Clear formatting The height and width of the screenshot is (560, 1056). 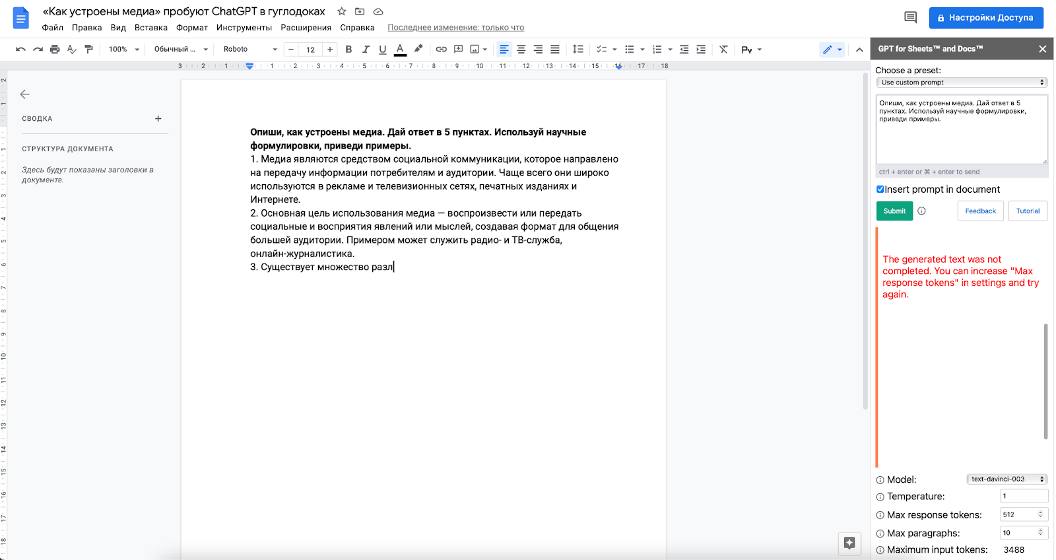tap(724, 50)
